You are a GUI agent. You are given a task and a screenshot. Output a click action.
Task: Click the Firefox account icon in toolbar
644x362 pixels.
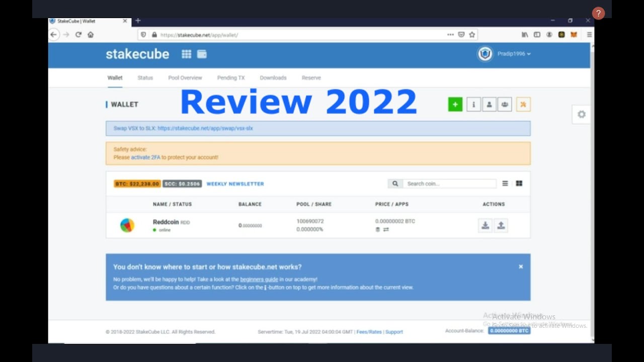[549, 35]
